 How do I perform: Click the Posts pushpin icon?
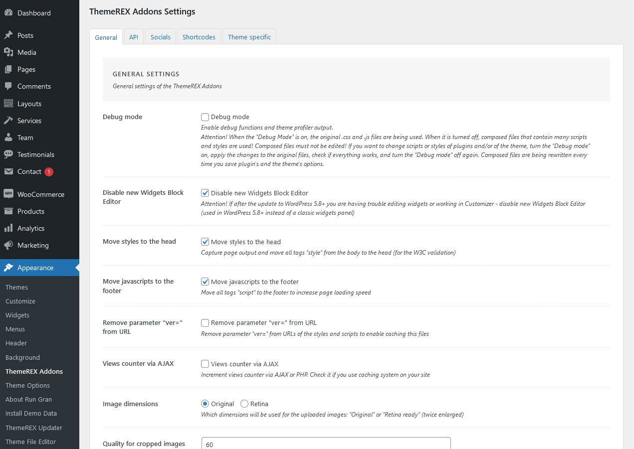8,35
